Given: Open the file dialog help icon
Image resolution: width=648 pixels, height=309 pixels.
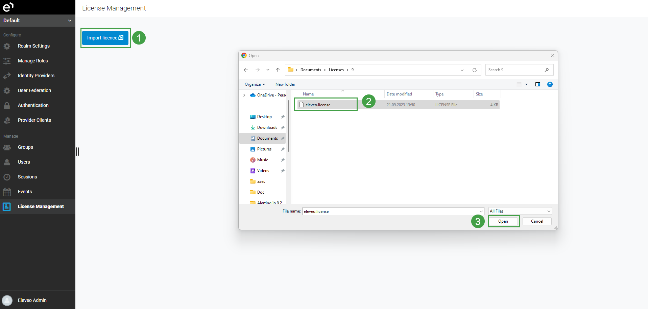Looking at the screenshot, I should tap(550, 84).
